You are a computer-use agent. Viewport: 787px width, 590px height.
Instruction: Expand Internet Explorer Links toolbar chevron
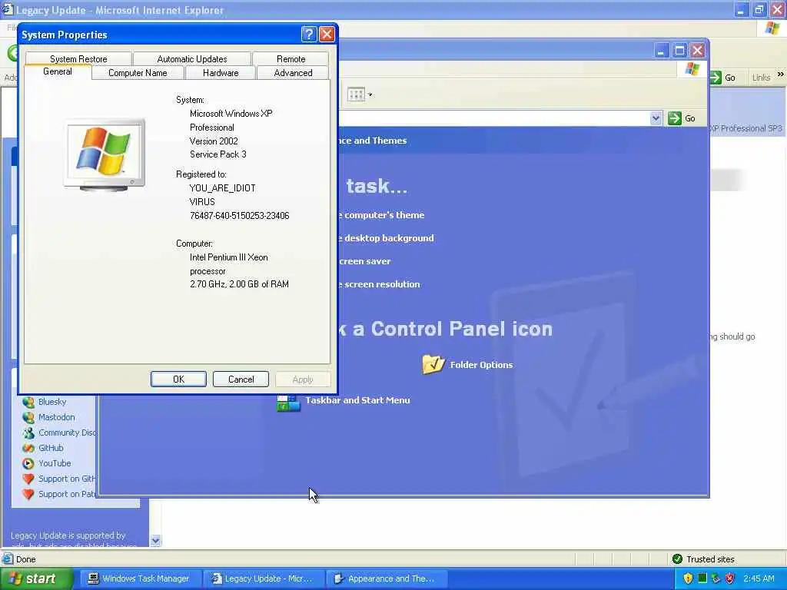pyautogui.click(x=781, y=75)
